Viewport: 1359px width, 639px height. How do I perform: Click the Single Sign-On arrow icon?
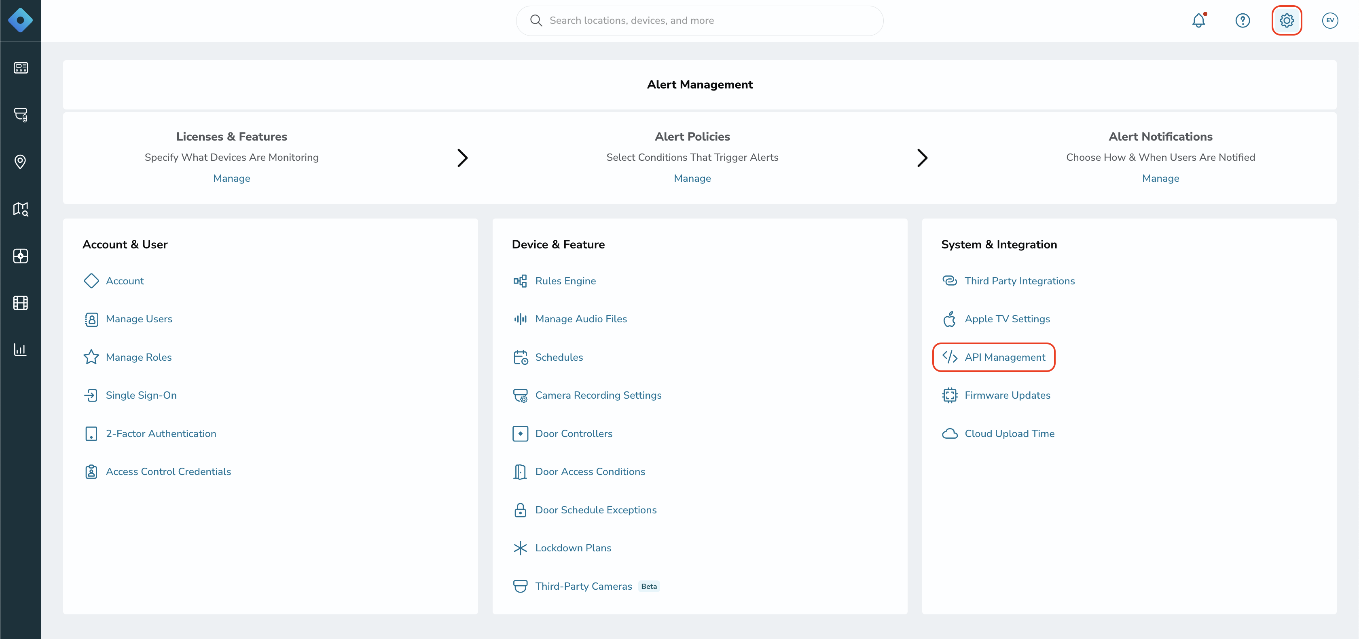tap(91, 395)
